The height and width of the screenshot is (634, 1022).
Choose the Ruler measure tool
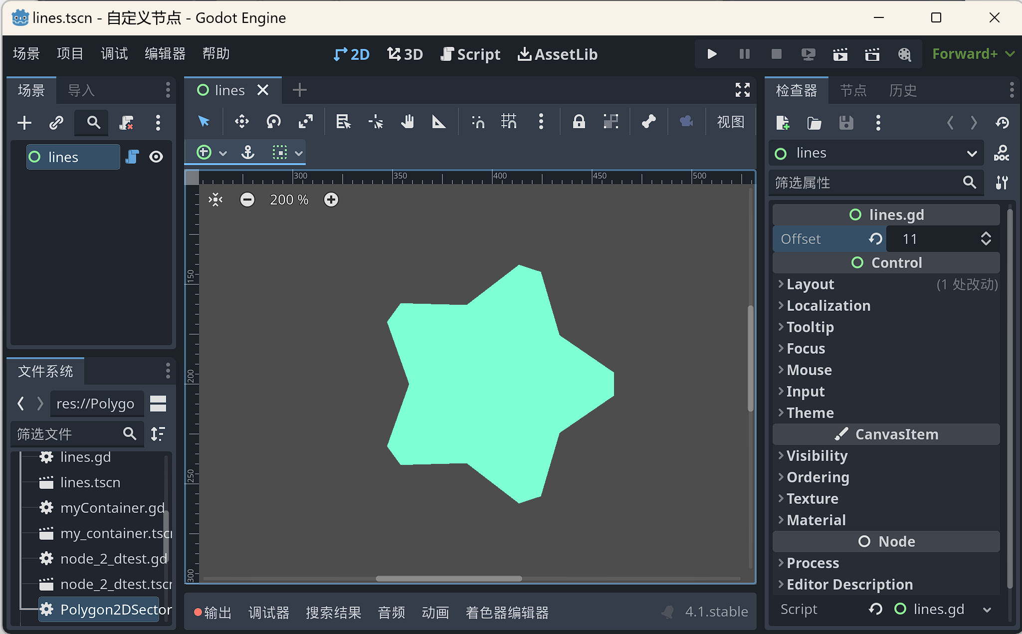click(438, 122)
